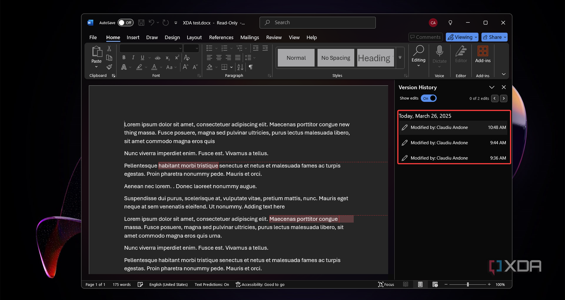Open the Viewing mode dropdown
565x300 pixels.
(462, 37)
